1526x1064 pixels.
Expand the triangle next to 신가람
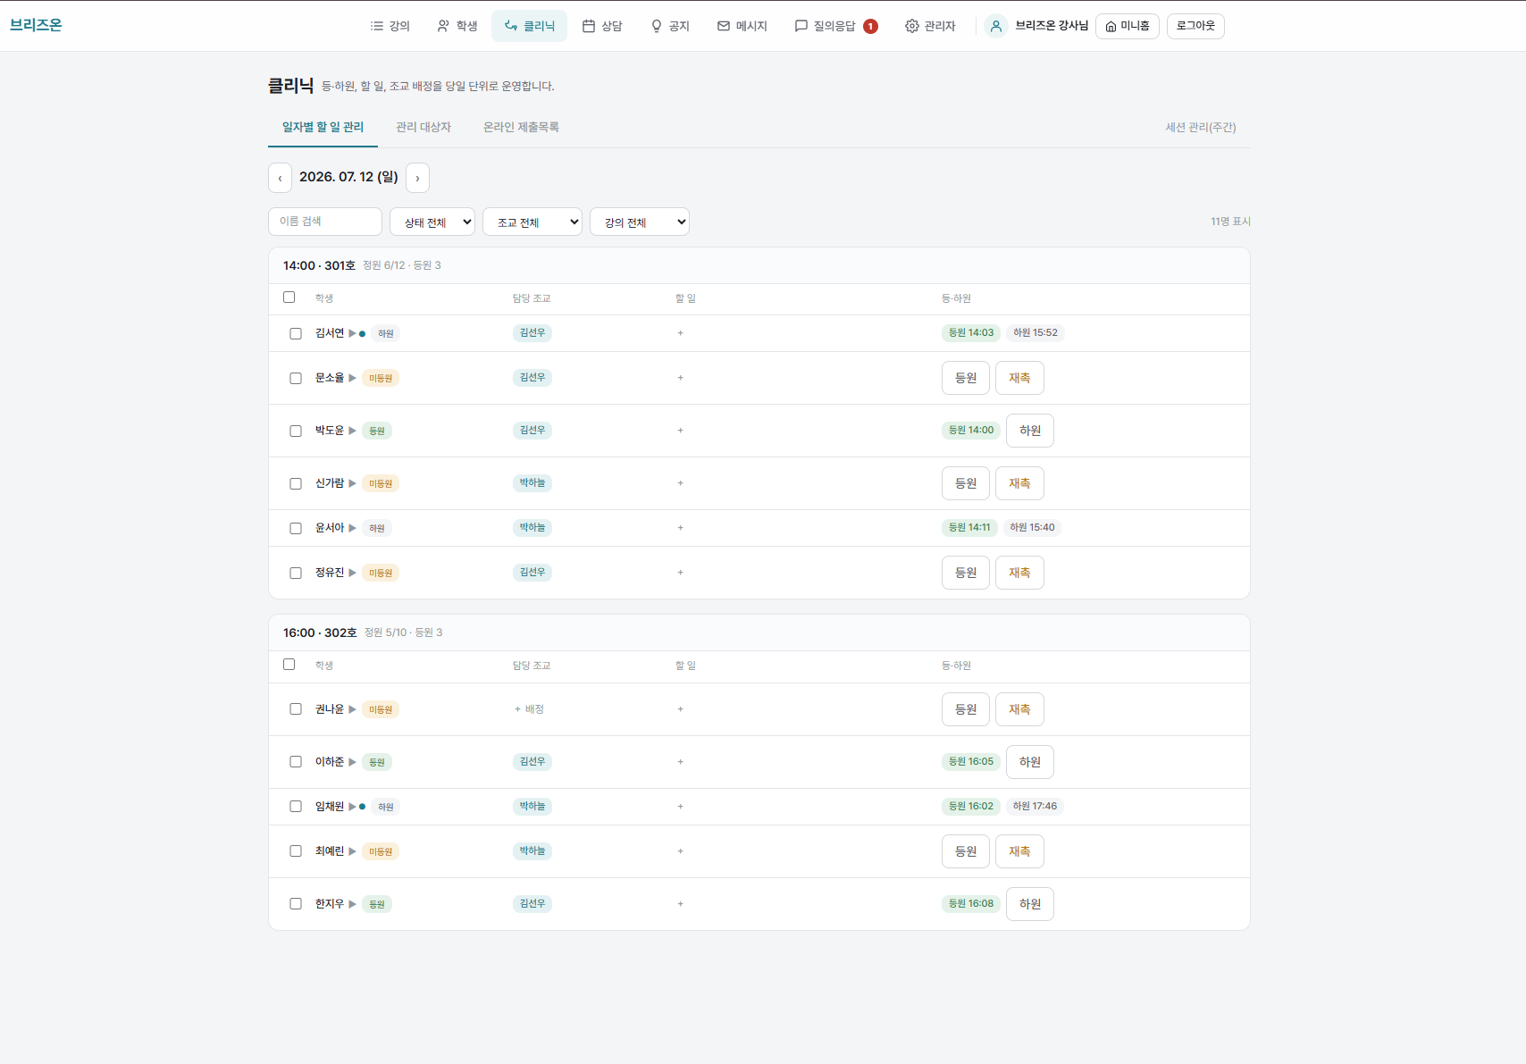coord(352,483)
